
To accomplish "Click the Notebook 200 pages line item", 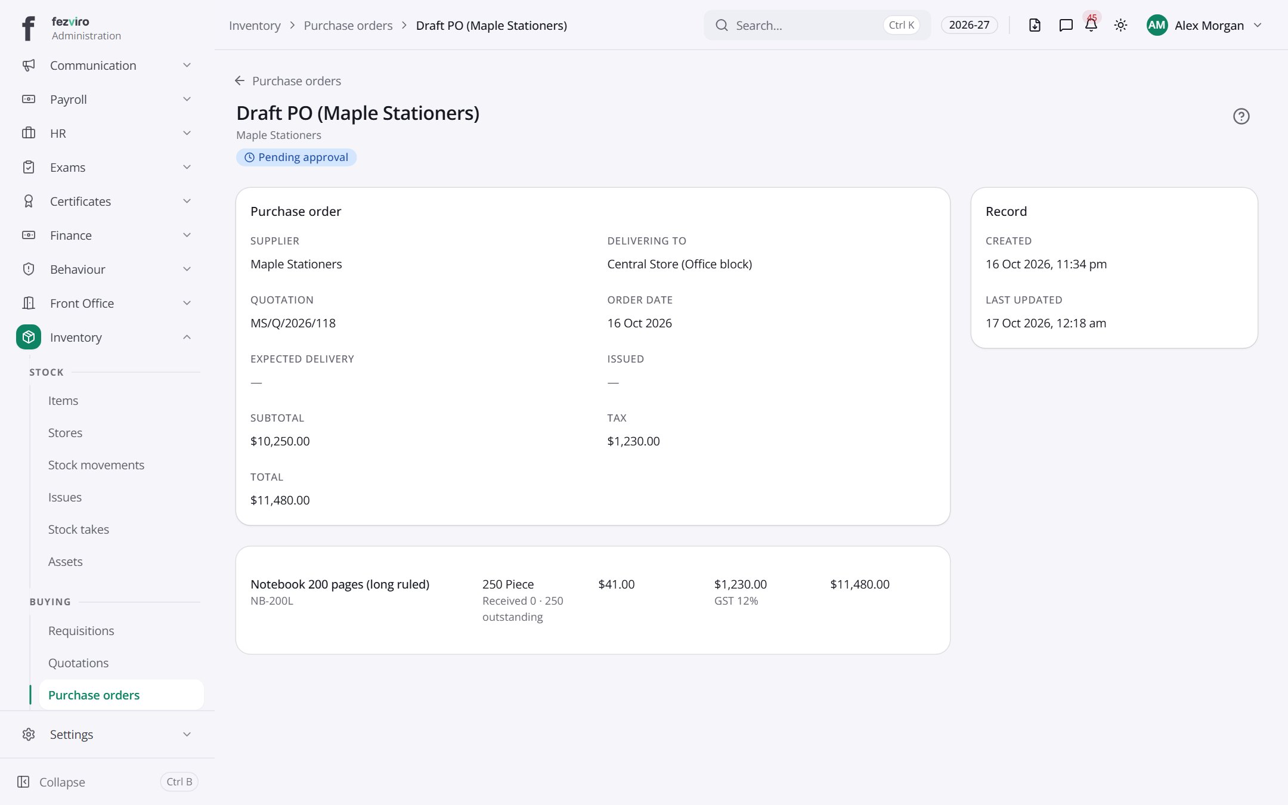I will coord(340,584).
